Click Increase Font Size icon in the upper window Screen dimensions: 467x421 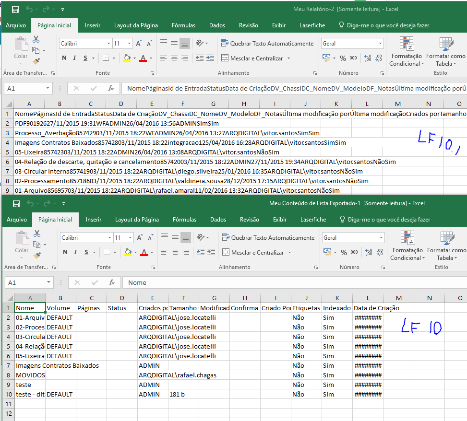click(139, 44)
